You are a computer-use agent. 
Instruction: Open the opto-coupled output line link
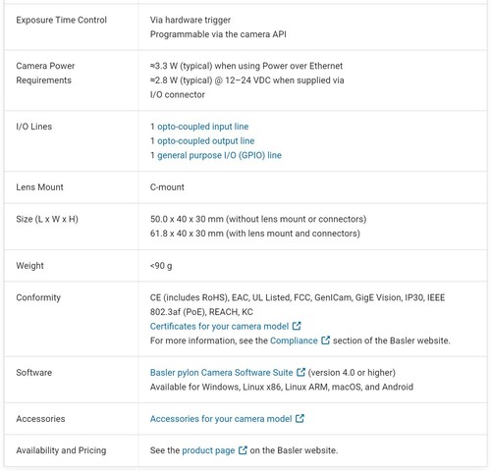pyautogui.click(x=205, y=141)
